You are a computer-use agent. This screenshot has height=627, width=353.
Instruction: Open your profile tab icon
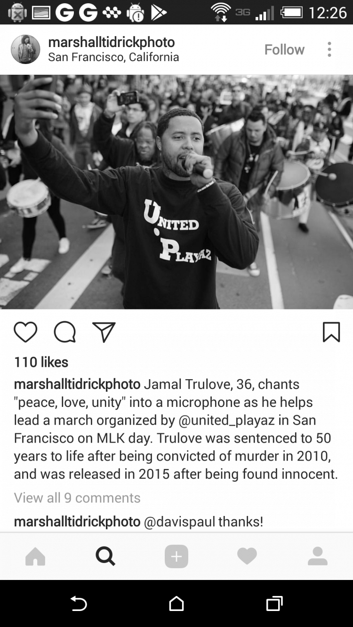[318, 557]
